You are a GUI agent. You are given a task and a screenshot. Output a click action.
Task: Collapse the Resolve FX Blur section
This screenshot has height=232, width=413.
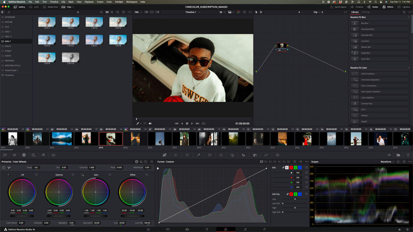pyautogui.click(x=409, y=17)
